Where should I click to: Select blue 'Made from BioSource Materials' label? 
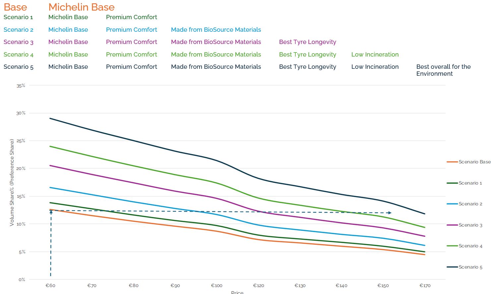click(216, 30)
